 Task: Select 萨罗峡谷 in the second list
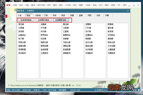pos(44,35)
